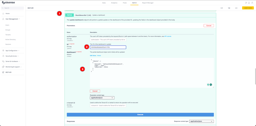Open the Parameter content type dropdown
The height and width of the screenshot is (126, 256).
(x=102, y=98)
